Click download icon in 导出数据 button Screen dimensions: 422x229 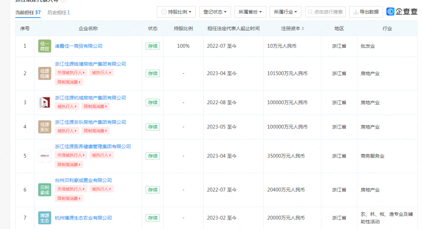pyautogui.click(x=356, y=12)
